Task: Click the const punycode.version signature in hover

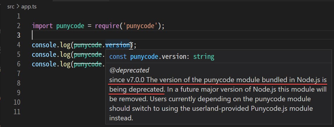Action: 162,57
